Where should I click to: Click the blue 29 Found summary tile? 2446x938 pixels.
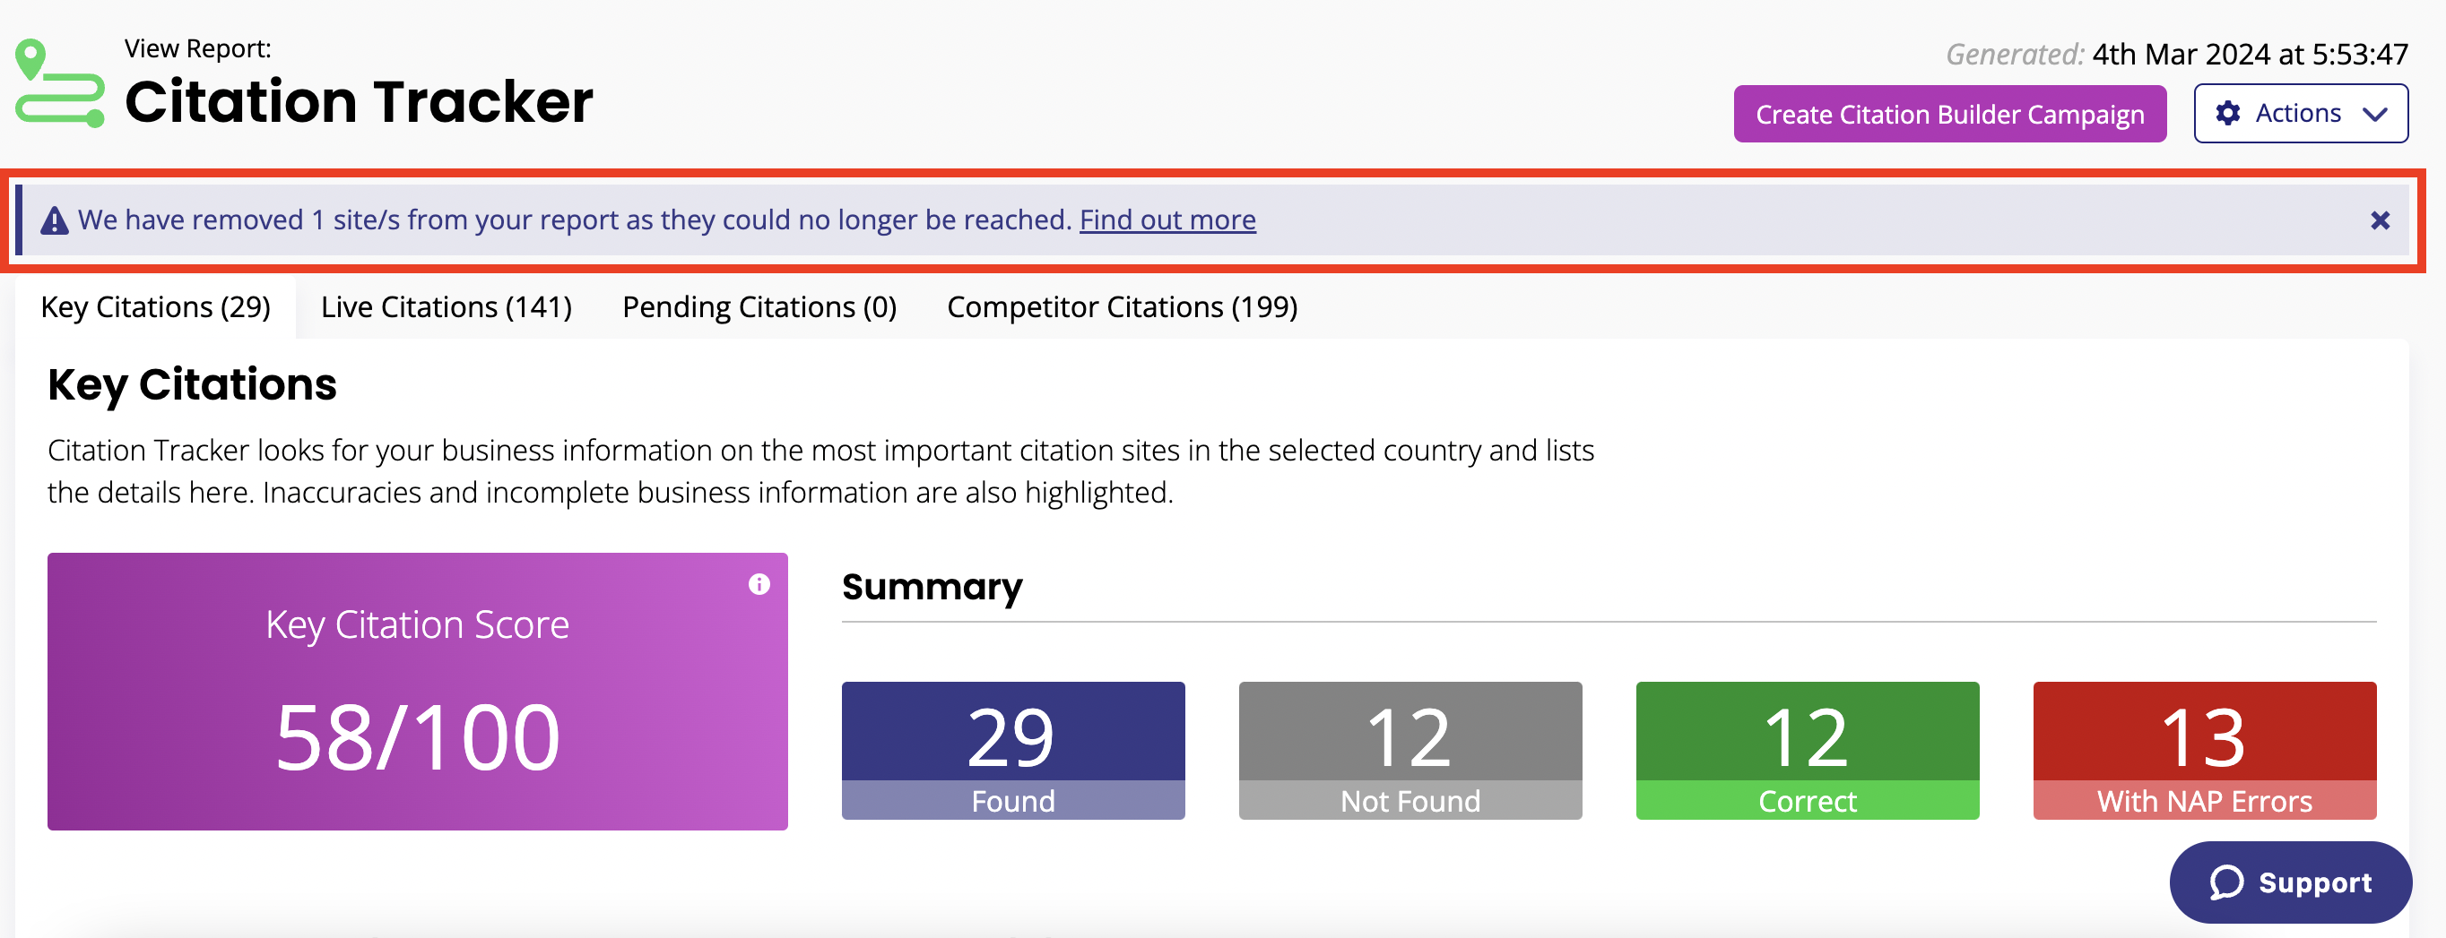1012,749
